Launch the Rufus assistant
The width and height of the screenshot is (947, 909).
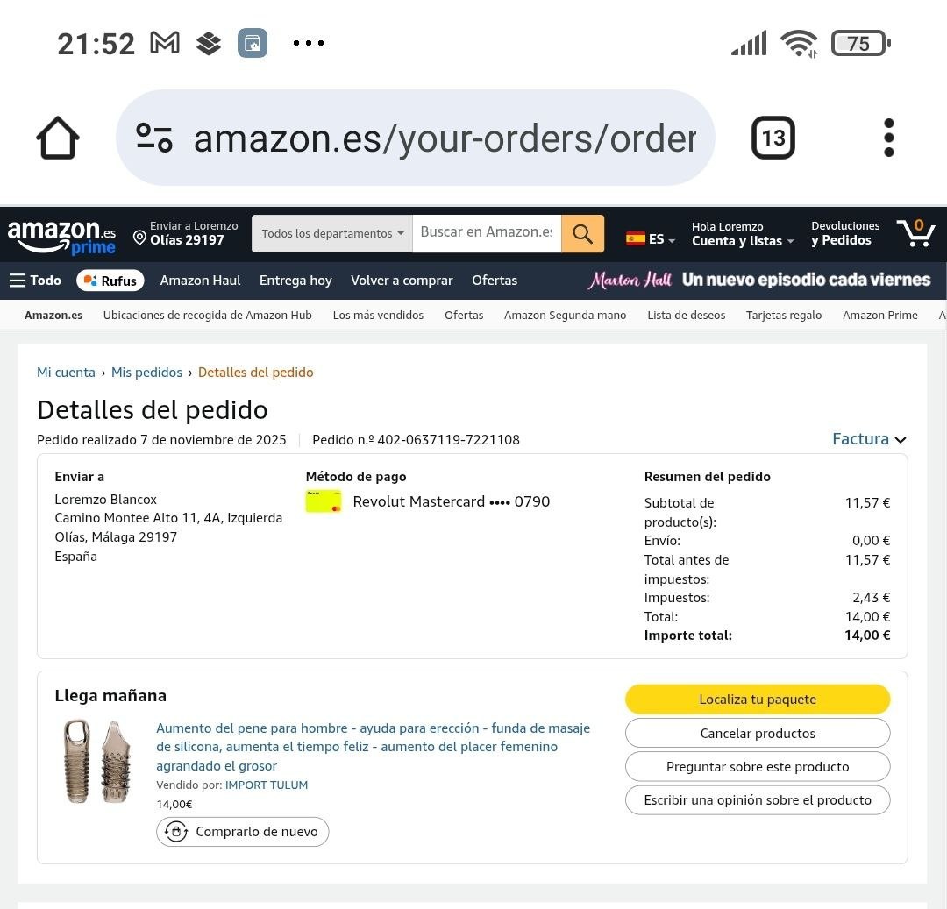click(x=110, y=281)
